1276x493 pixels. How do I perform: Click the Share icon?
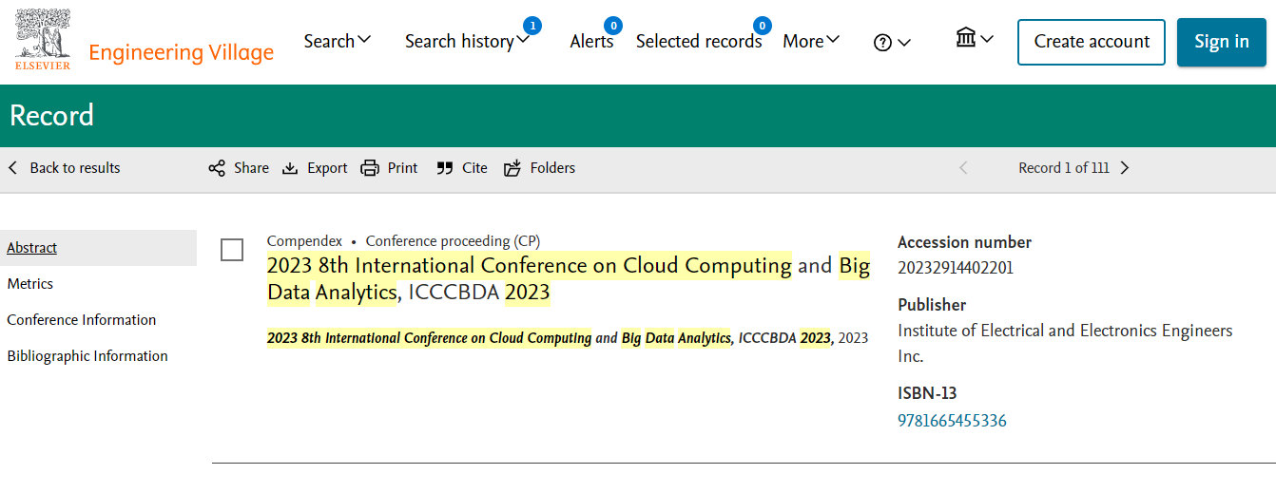point(217,168)
